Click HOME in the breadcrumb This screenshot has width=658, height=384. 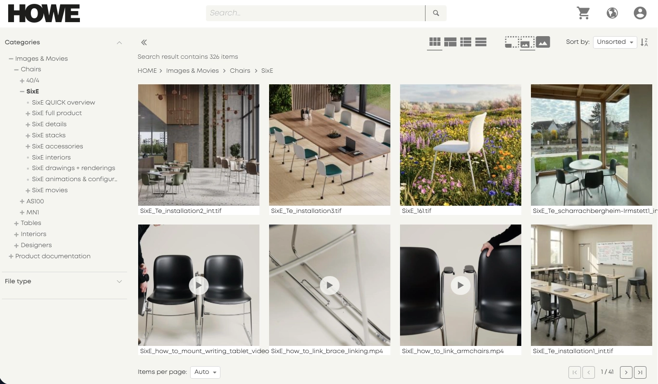147,71
